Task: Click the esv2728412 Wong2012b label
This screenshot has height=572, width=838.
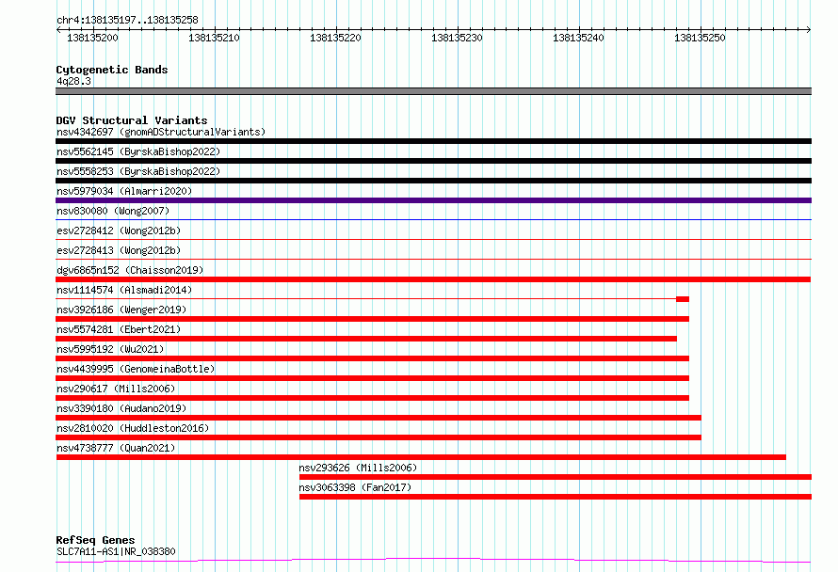Action: pyautogui.click(x=119, y=230)
